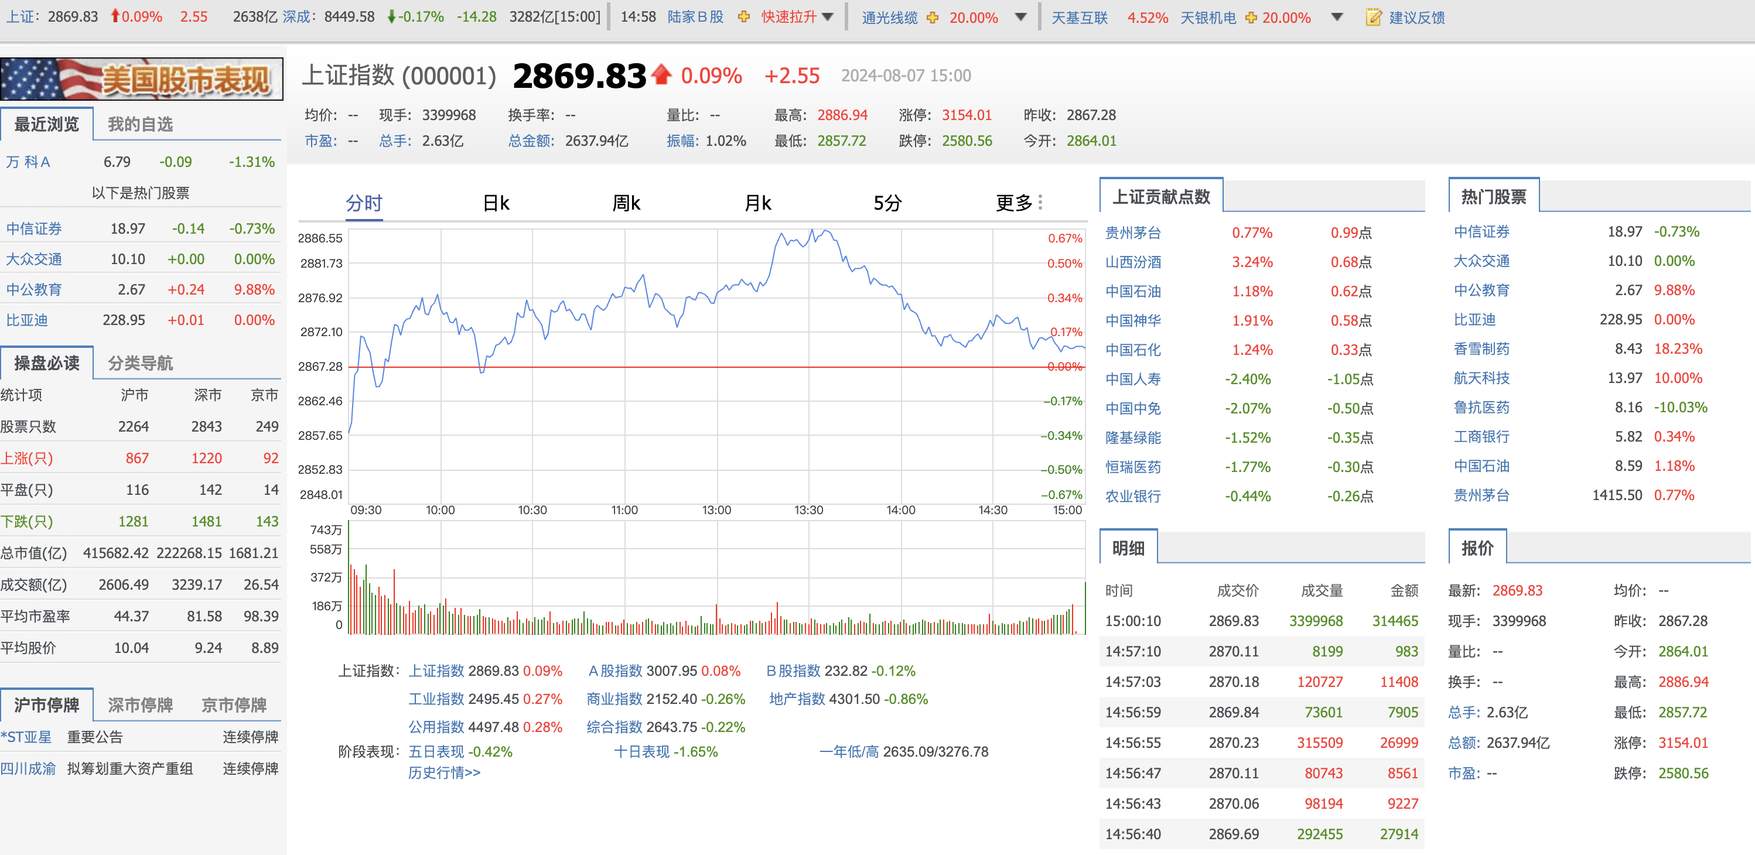Screen dimensions: 1755x855
Task: Click the 一年低/高 link
Action: point(849,752)
